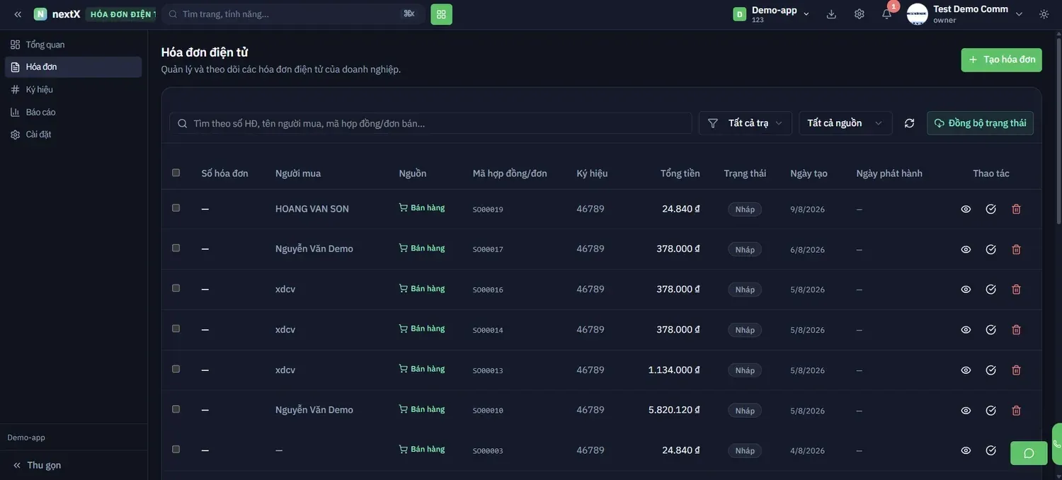View invoice SO00019 details eye icon
The width and height of the screenshot is (1062, 480).
point(966,209)
